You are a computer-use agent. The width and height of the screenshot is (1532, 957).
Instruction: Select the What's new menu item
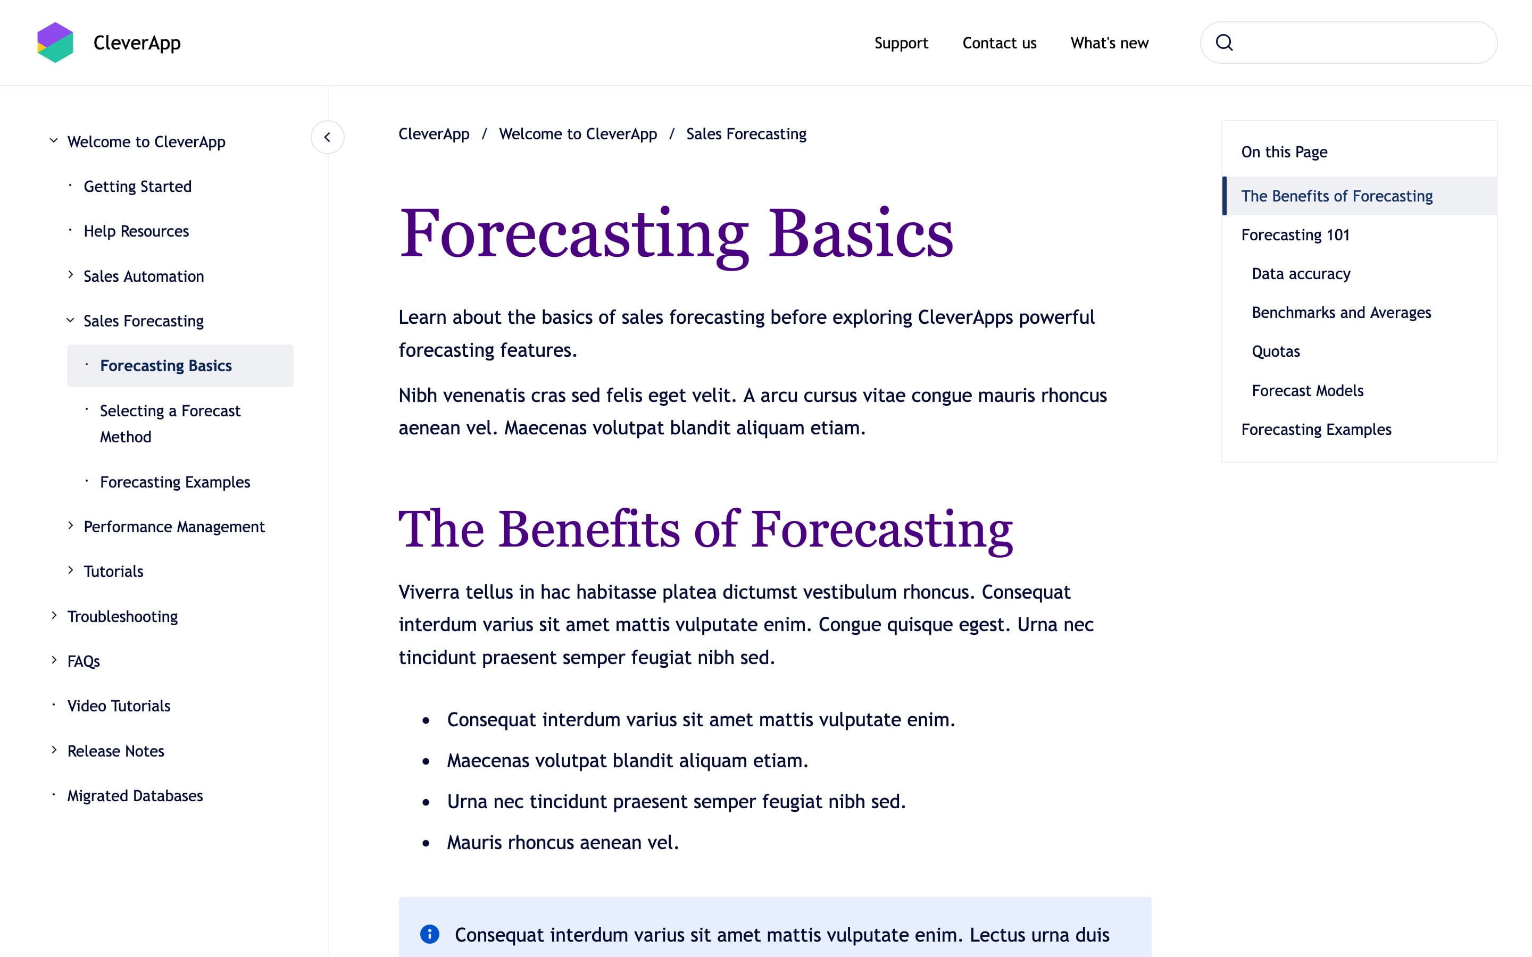1108,42
